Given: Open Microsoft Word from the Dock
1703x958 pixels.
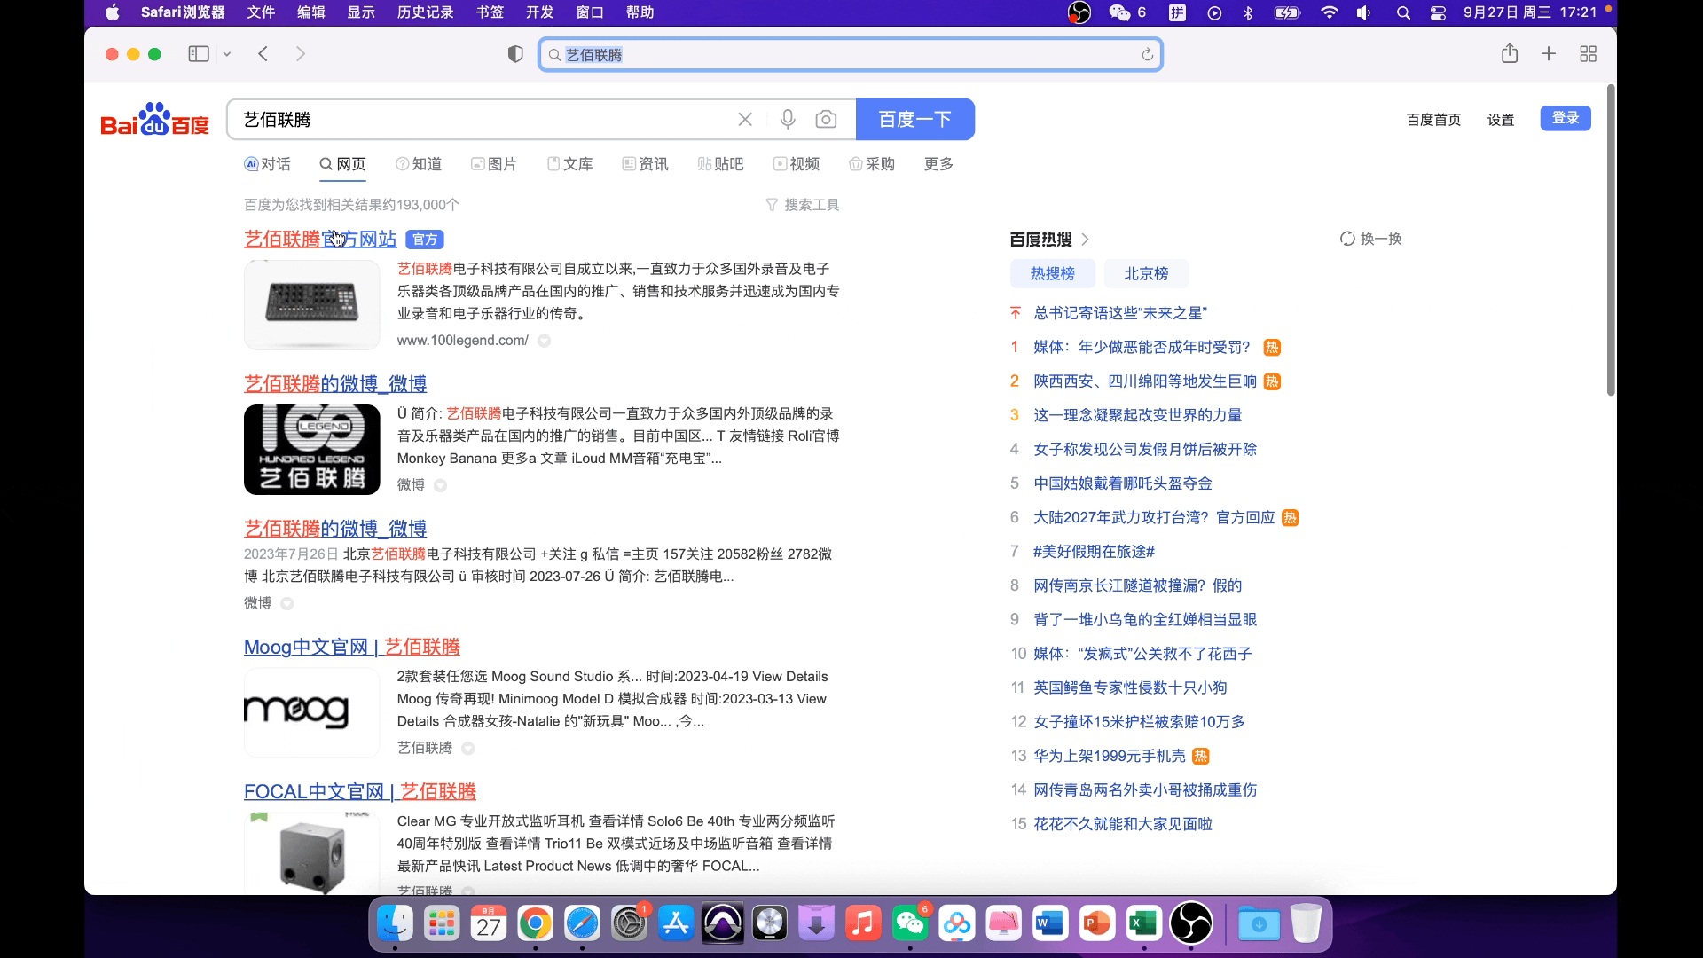Looking at the screenshot, I should click(x=1050, y=923).
